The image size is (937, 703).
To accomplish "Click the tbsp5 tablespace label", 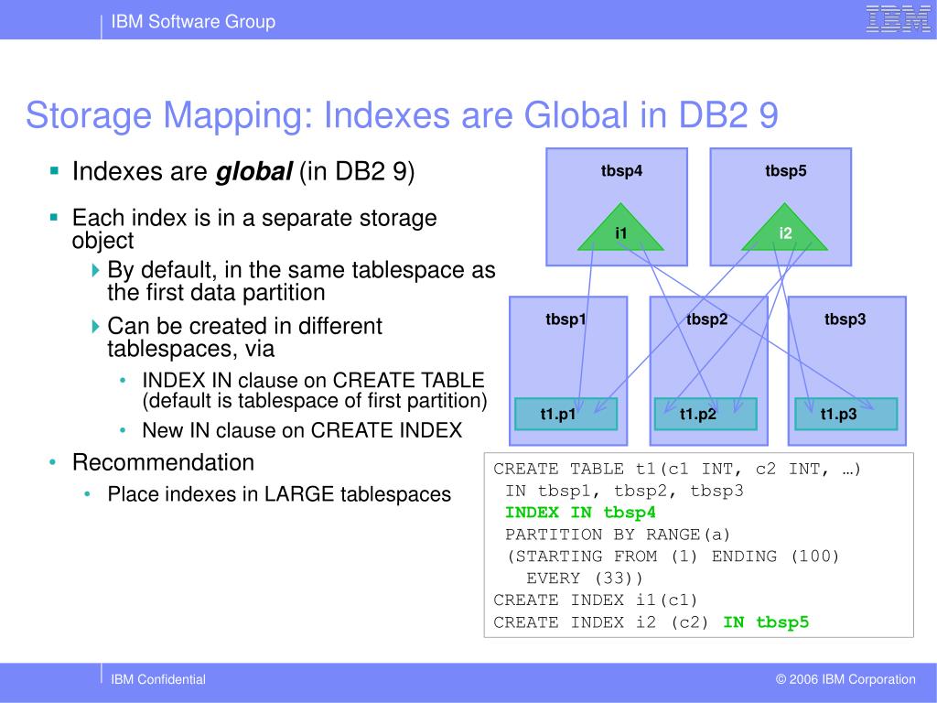I will pos(786,171).
